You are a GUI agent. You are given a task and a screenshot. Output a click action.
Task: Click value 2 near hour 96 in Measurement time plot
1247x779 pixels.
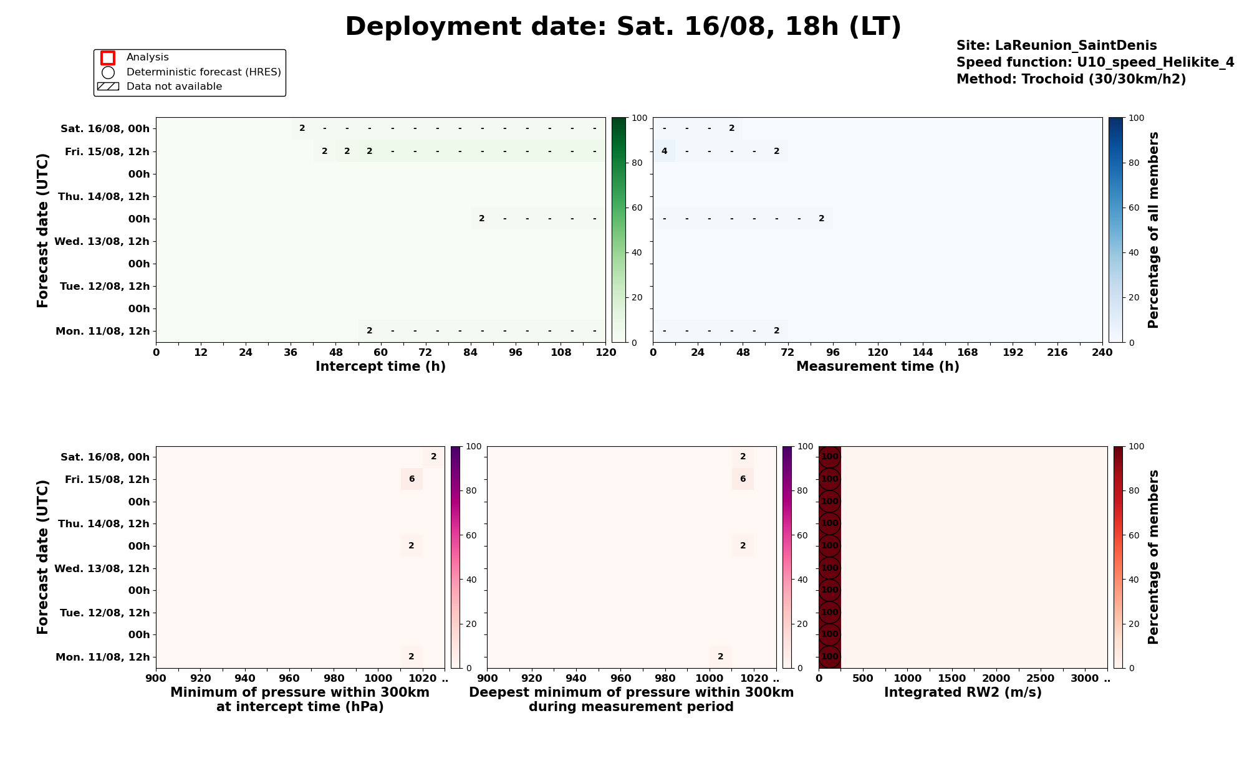click(x=821, y=219)
